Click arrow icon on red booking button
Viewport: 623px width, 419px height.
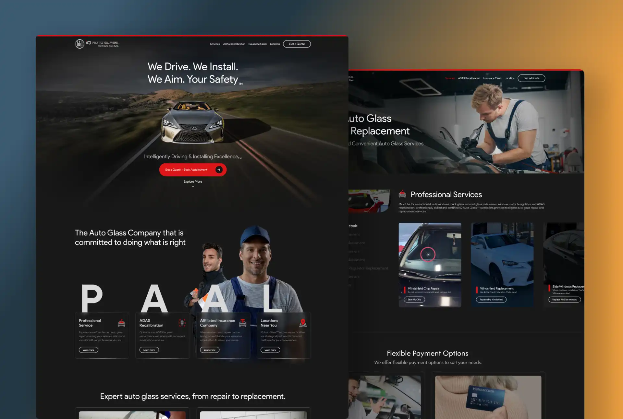[x=219, y=170]
